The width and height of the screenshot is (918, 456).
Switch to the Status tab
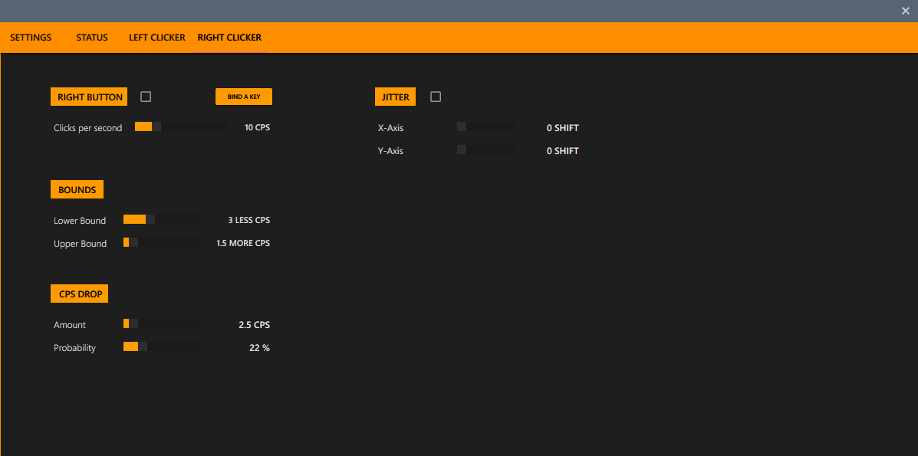[92, 38]
